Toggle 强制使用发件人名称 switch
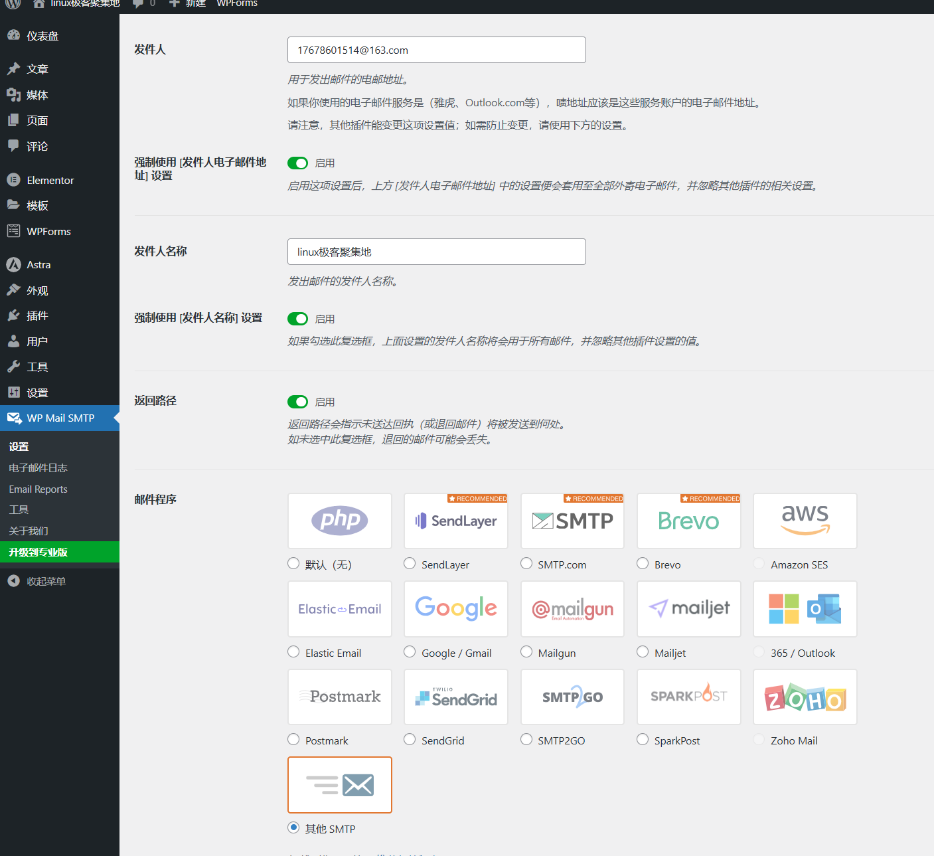The image size is (934, 856). [297, 319]
